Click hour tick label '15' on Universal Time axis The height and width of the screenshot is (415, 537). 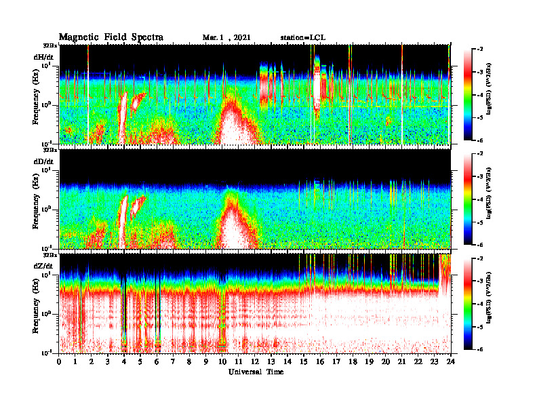point(304,361)
